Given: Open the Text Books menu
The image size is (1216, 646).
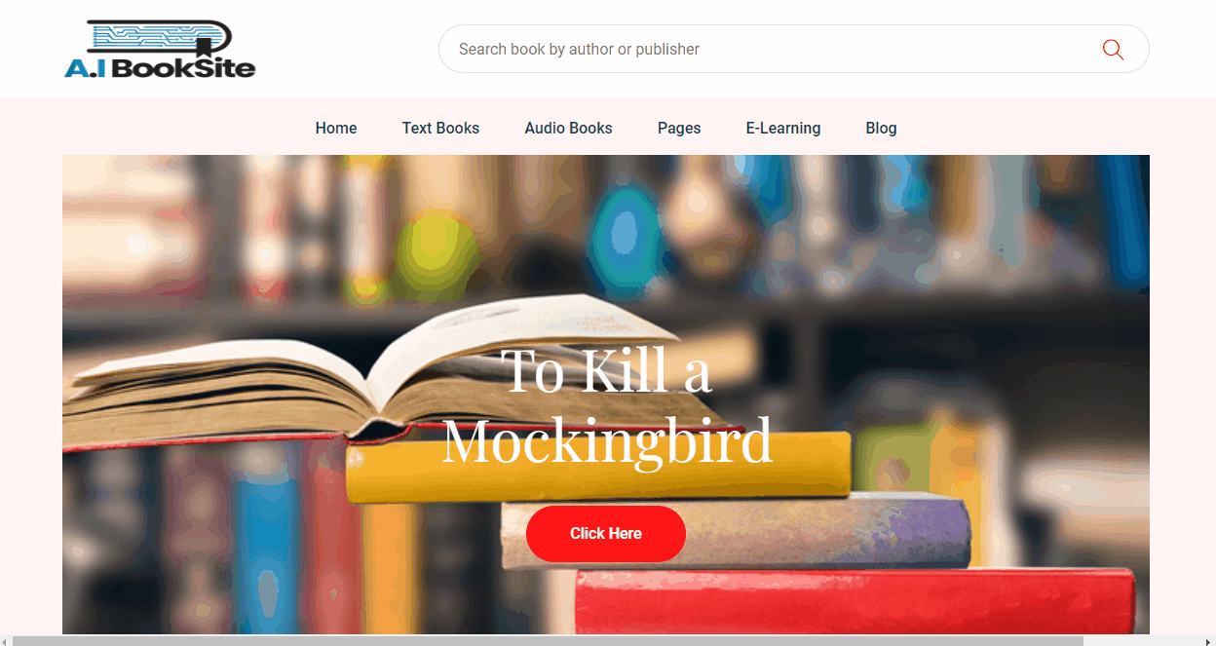Looking at the screenshot, I should 440,128.
